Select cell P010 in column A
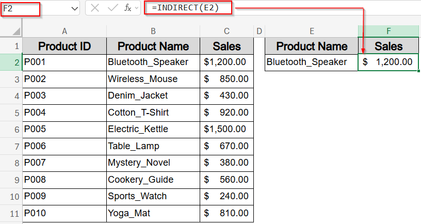 coord(64,213)
